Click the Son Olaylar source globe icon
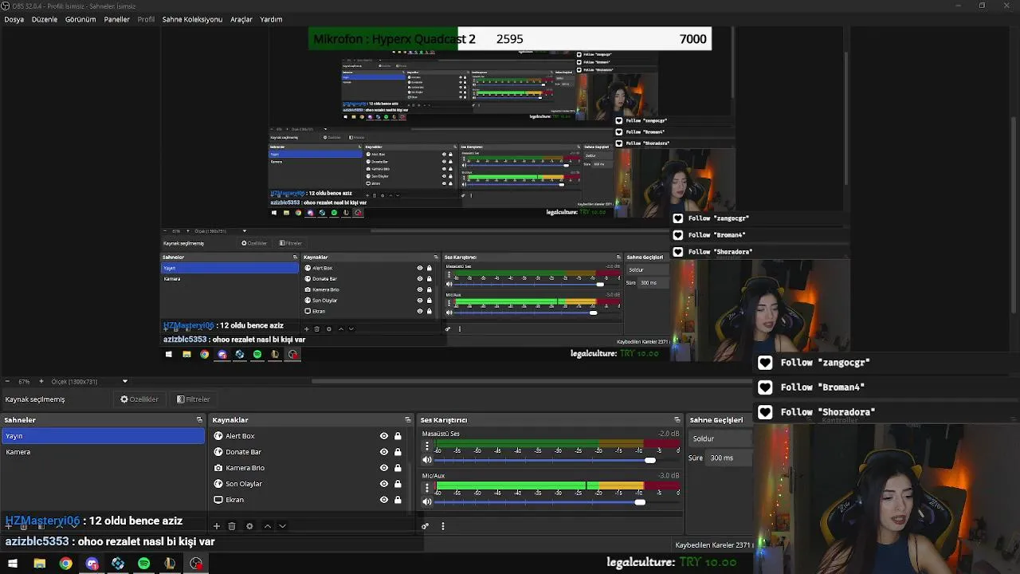This screenshot has height=574, width=1020. (218, 484)
